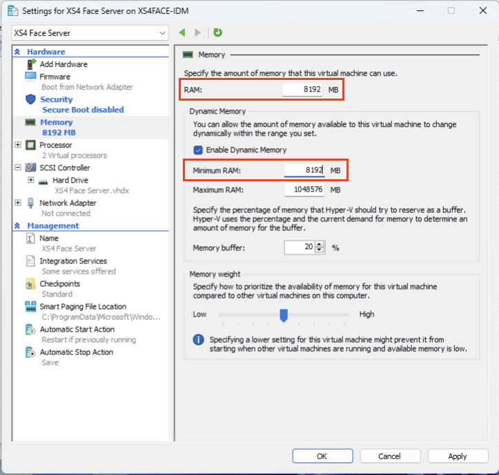Open Integration Services settings

pyautogui.click(x=73, y=261)
